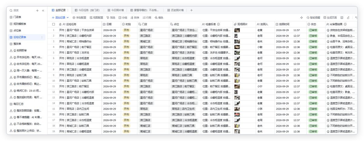Click the 日期 column header
Viewport: 364px width, 141px height.
point(111,24)
